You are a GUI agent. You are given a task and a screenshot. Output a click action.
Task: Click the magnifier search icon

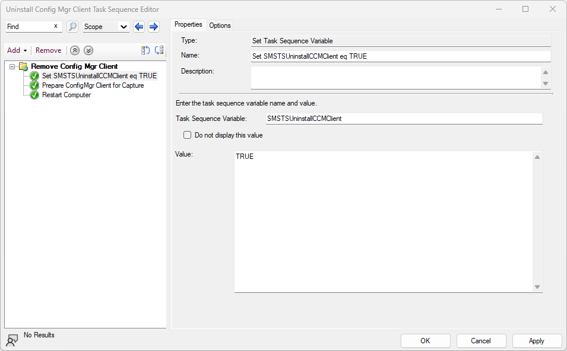[72, 26]
